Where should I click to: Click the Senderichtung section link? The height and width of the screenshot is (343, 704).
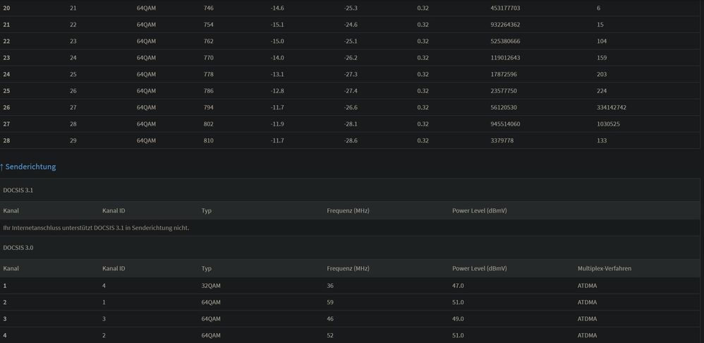30,167
